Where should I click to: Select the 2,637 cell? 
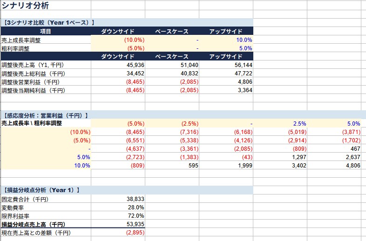pyautogui.click(x=334, y=157)
